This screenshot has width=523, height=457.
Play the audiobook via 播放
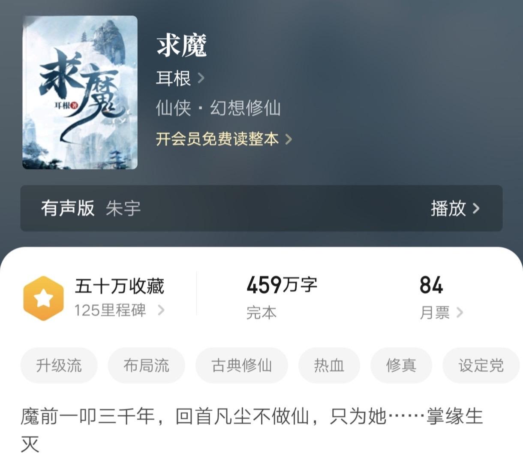(x=448, y=208)
